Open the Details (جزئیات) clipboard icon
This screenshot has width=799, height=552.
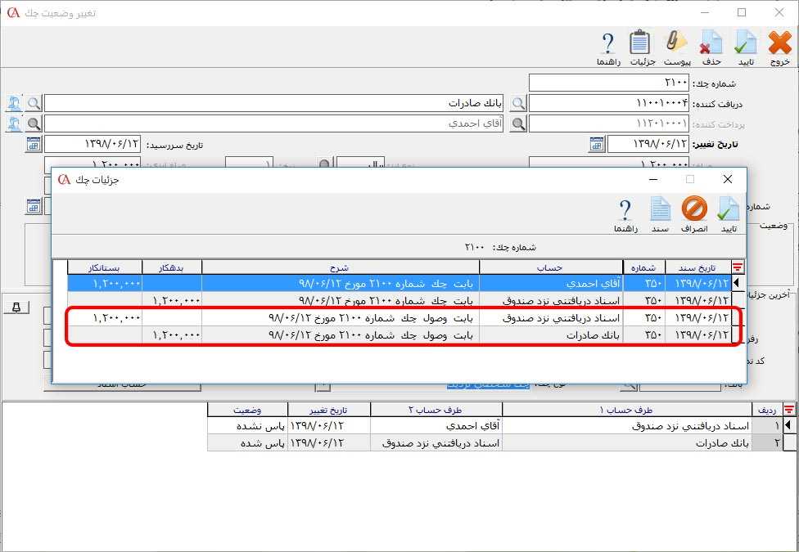641,47
